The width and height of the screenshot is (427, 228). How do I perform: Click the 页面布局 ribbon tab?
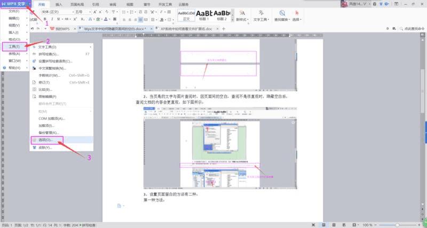77,5
